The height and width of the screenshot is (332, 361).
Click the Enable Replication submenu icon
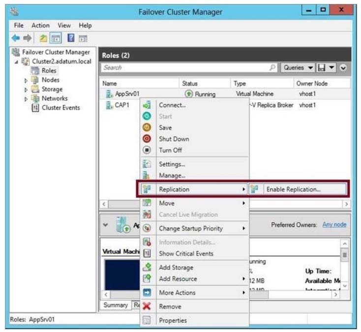[x=254, y=189]
